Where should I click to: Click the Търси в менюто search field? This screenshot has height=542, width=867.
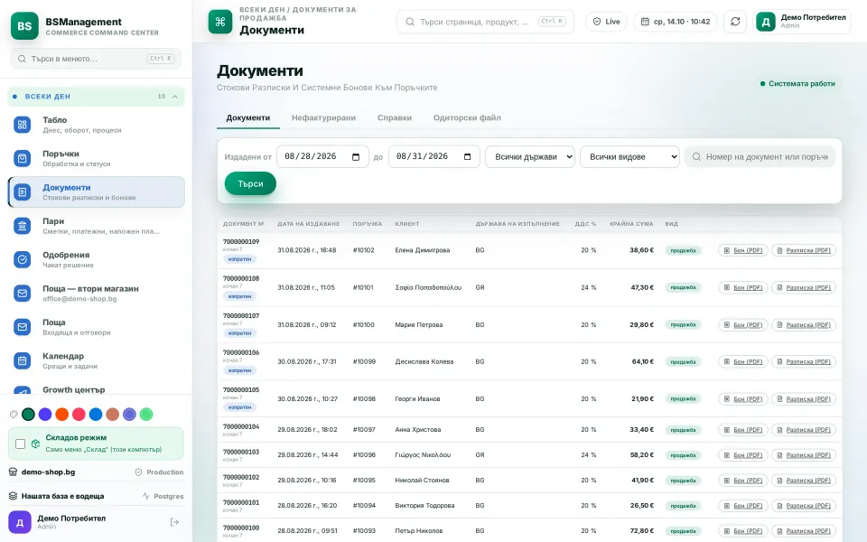pos(96,59)
